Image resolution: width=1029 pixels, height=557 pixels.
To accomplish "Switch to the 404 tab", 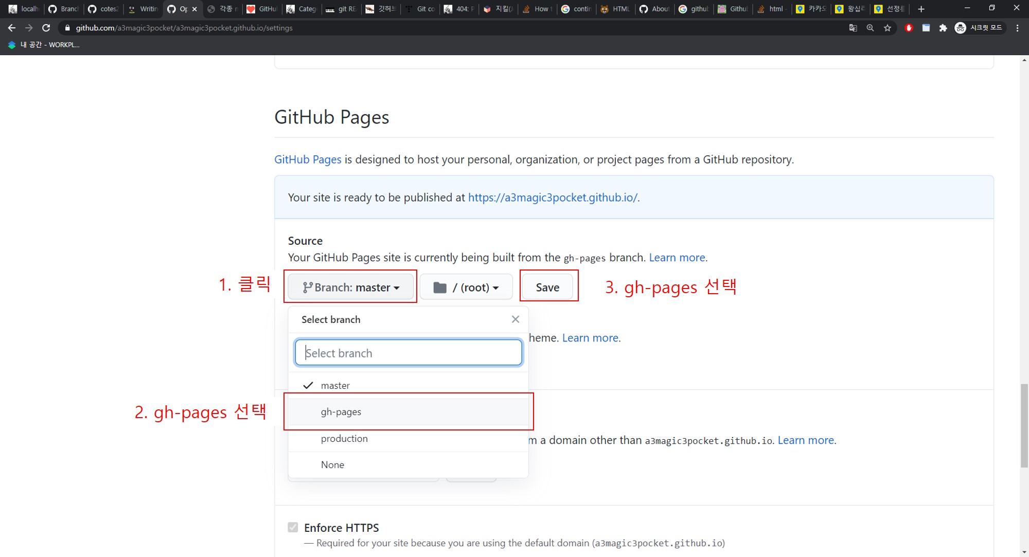I will pyautogui.click(x=459, y=9).
